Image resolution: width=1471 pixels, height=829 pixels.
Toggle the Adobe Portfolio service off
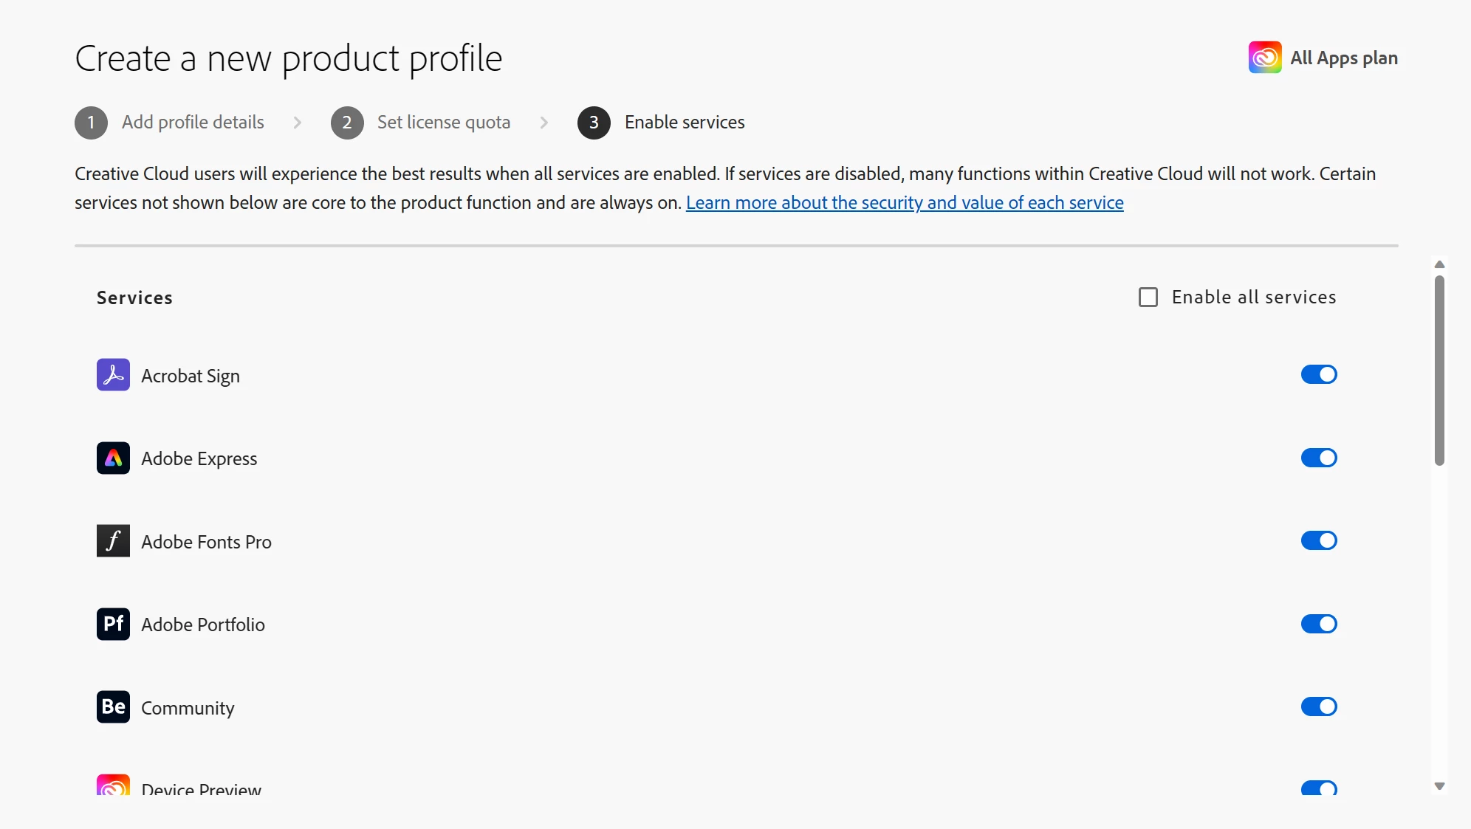1319,625
